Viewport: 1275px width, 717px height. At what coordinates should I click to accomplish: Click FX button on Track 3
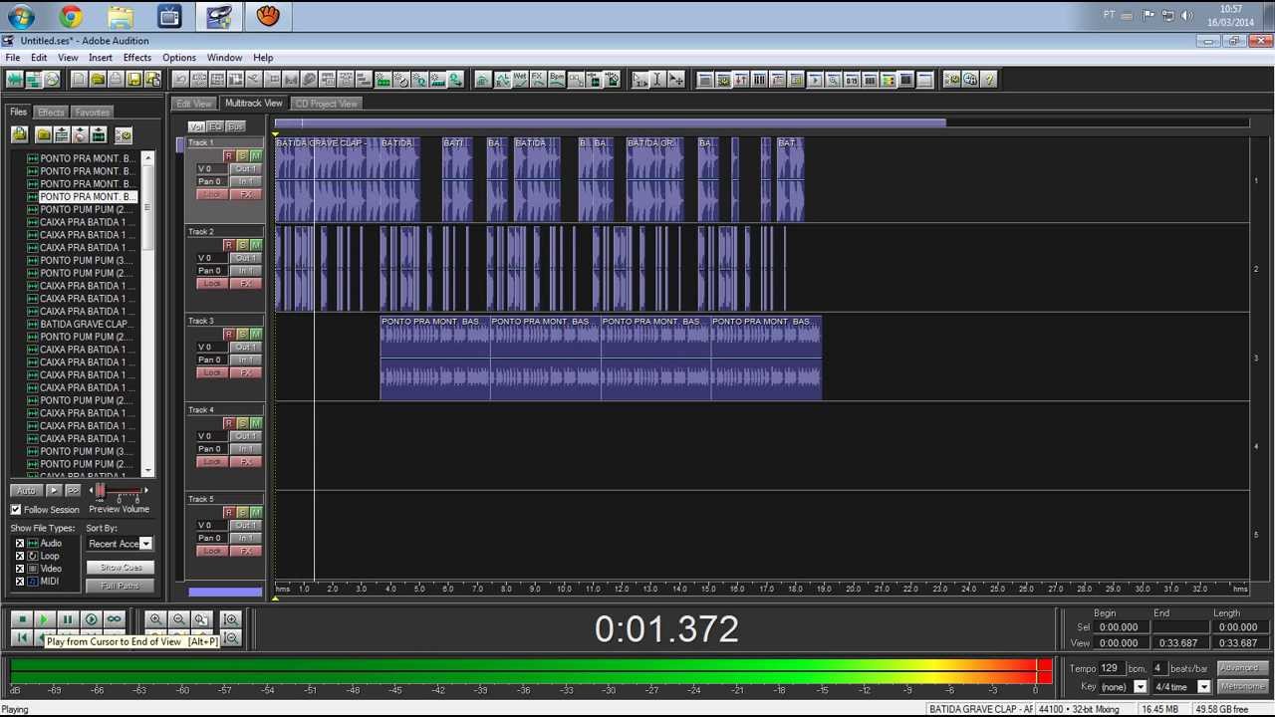click(245, 372)
